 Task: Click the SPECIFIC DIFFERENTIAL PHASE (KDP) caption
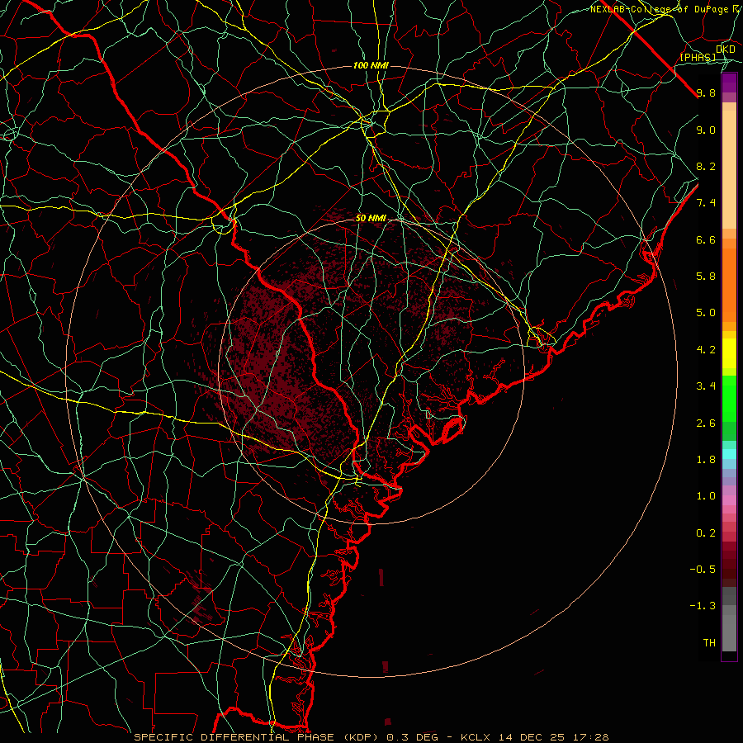coord(258,737)
